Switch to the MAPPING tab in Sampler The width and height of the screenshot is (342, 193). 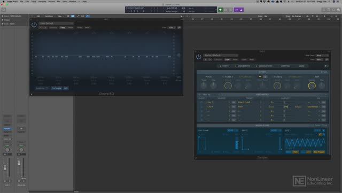point(285,66)
